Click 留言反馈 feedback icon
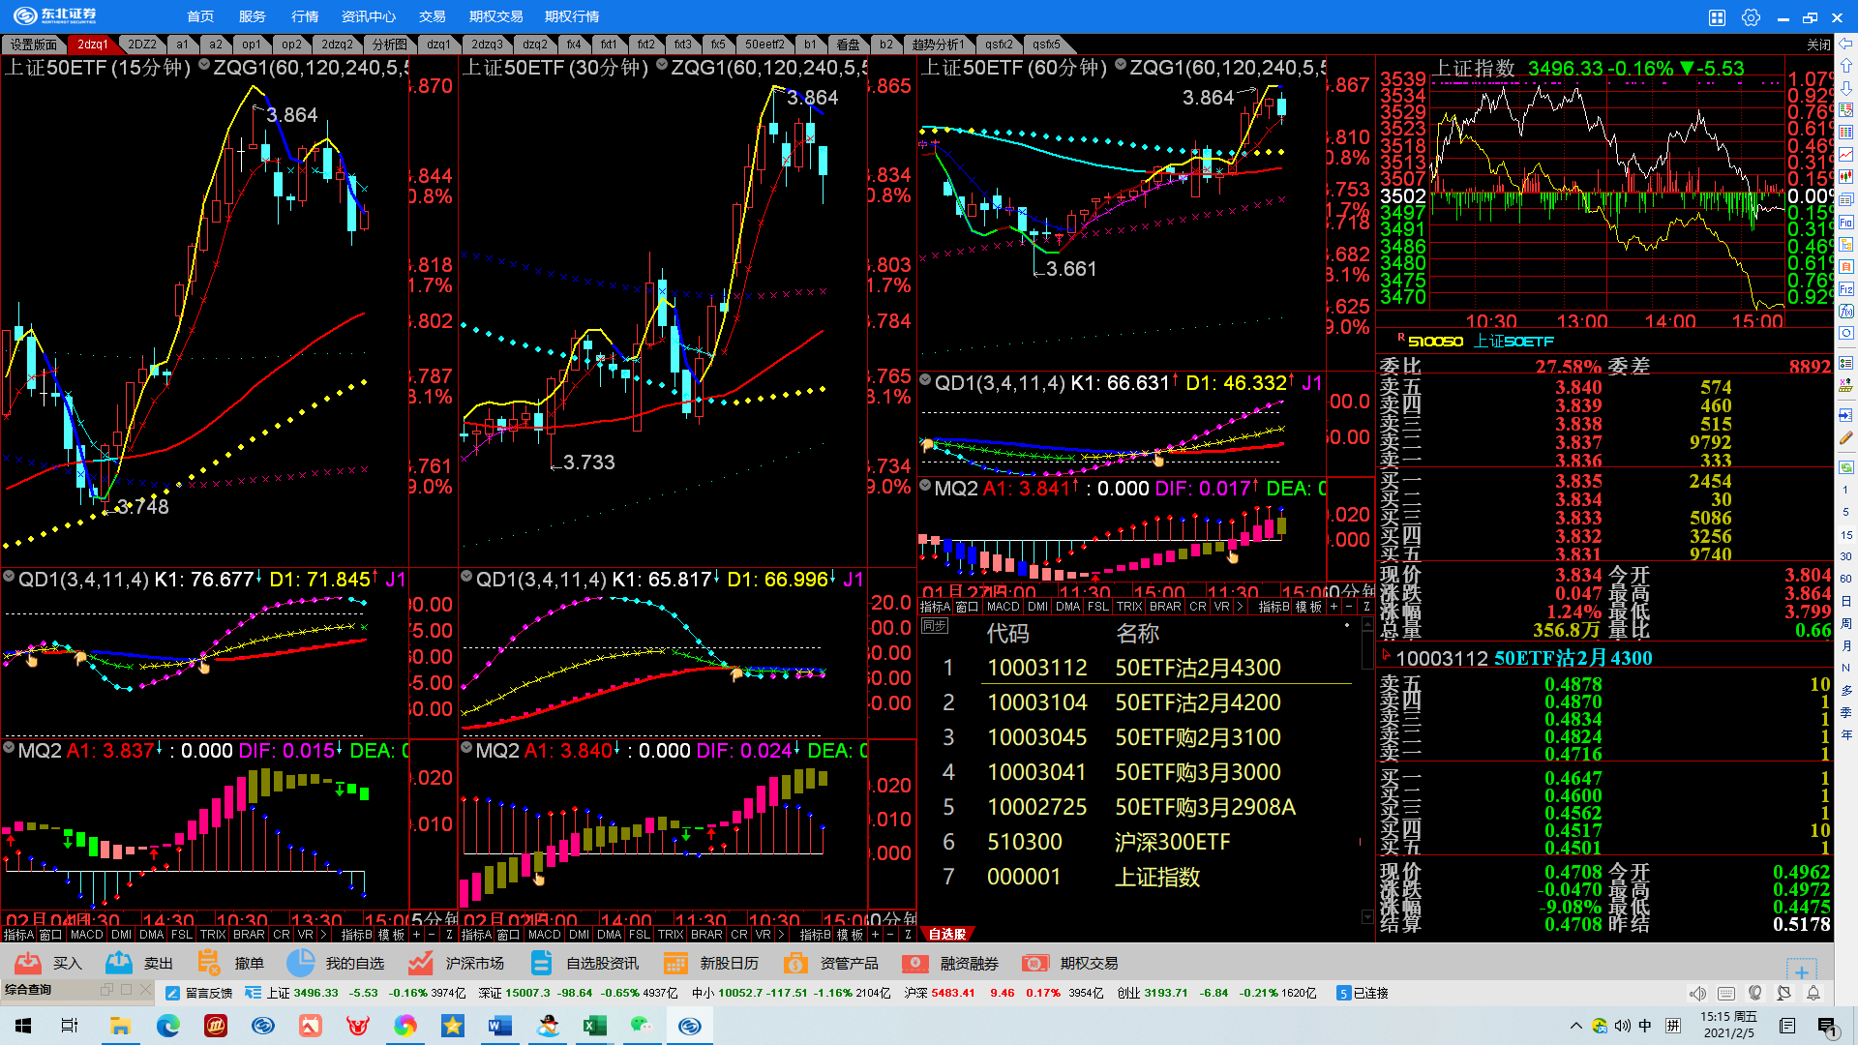This screenshot has height=1045, width=1858. [x=173, y=993]
